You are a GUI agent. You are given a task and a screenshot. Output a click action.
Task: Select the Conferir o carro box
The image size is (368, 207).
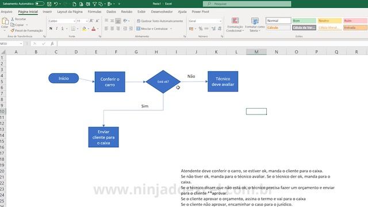(110, 82)
